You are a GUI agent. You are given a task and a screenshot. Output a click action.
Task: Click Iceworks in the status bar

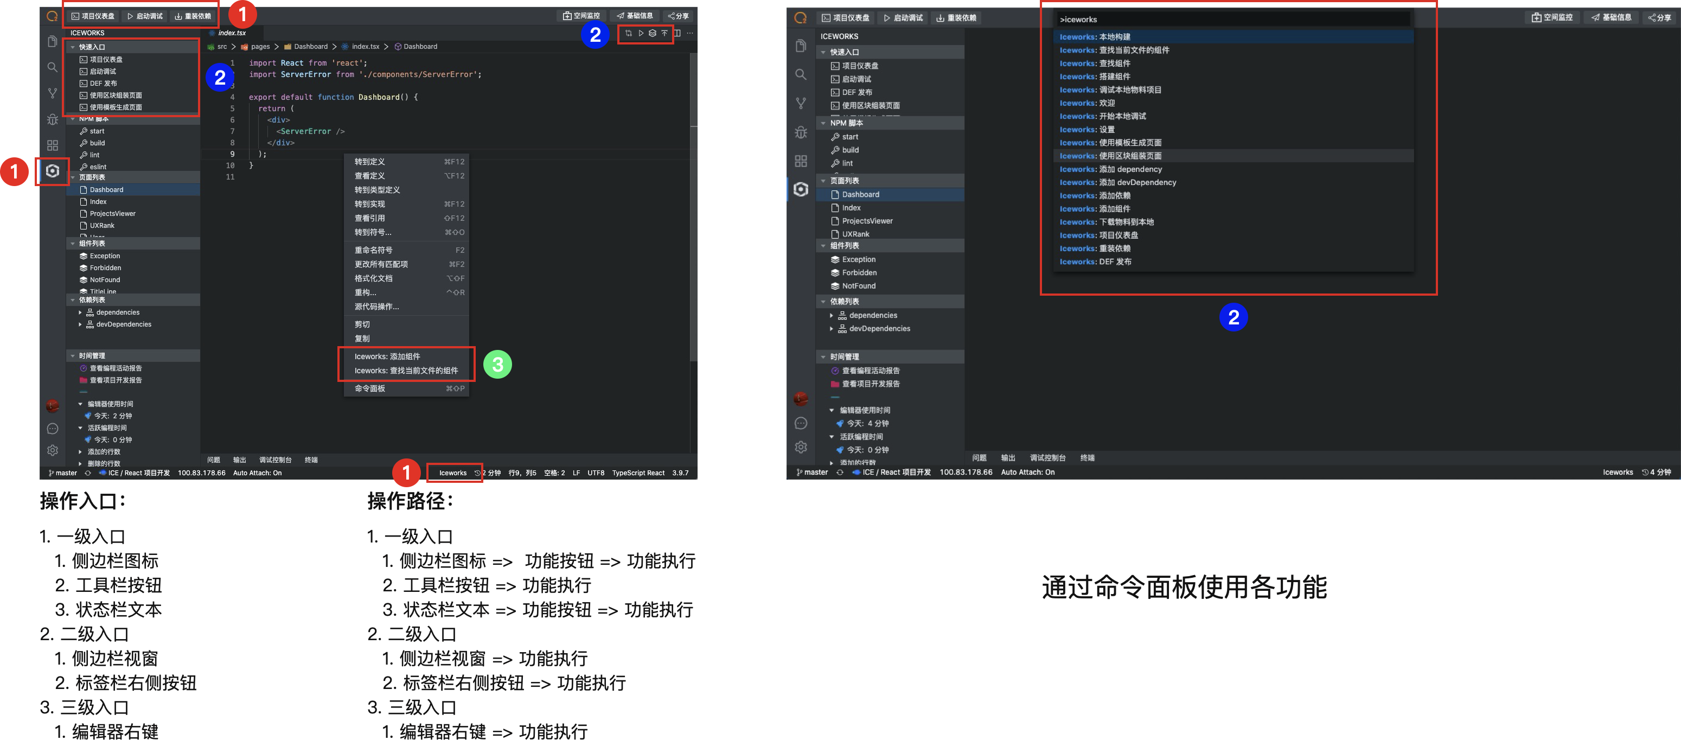coord(452,473)
